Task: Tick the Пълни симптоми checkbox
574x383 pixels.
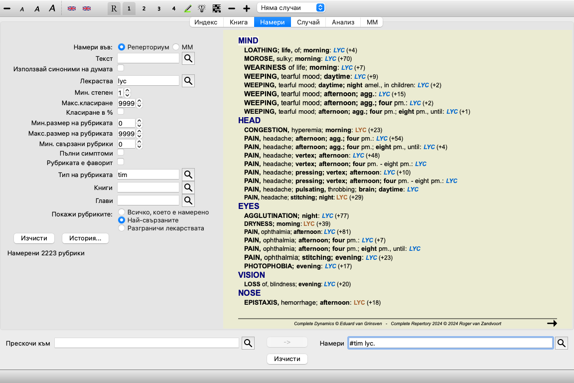Action: 121,153
